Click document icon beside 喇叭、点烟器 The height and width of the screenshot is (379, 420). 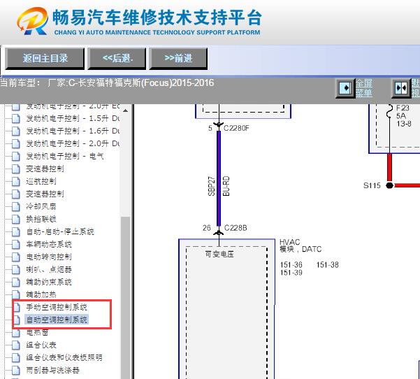pyautogui.click(x=16, y=270)
